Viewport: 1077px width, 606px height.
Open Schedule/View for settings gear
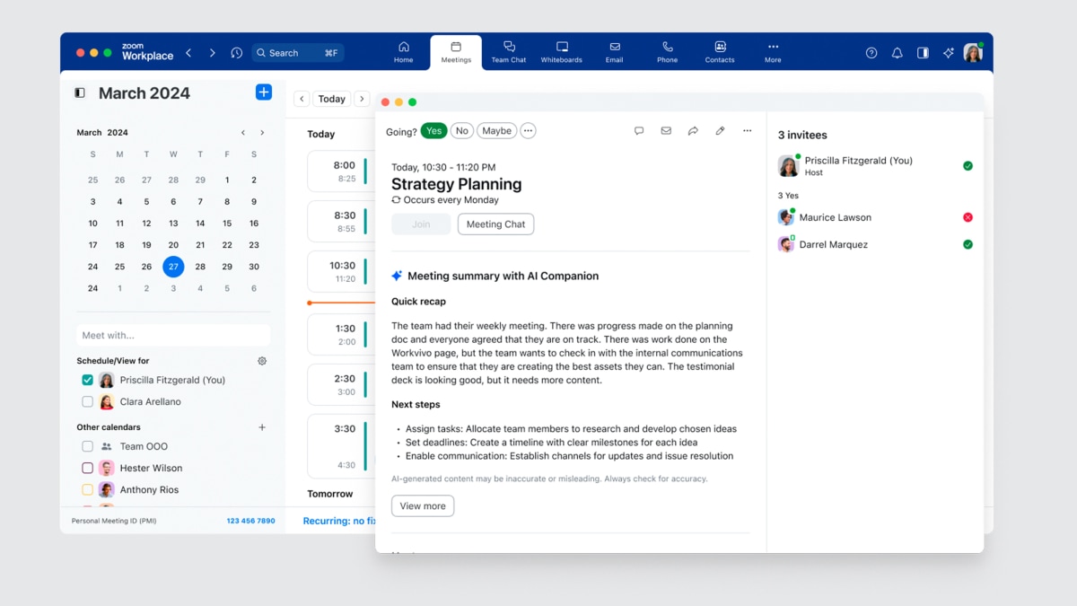click(x=262, y=361)
